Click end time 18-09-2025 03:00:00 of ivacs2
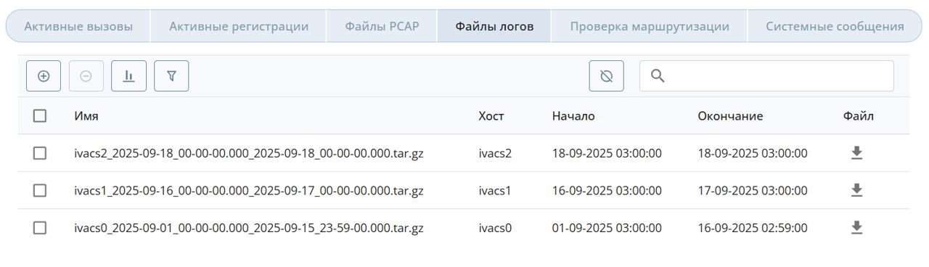 point(753,153)
